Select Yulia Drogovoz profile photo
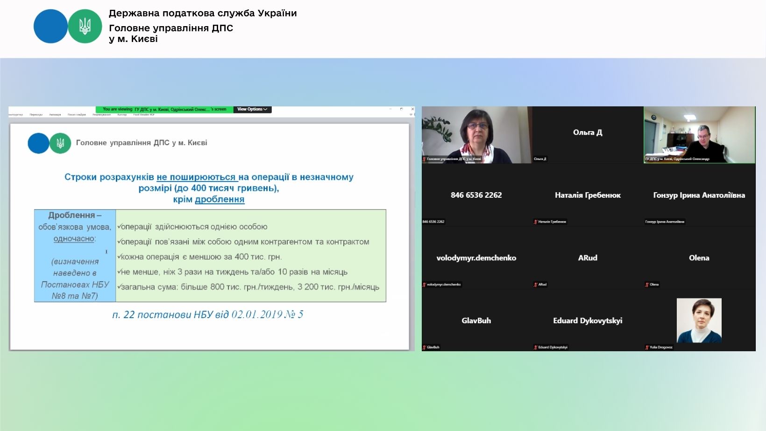The image size is (766, 431). point(699,320)
